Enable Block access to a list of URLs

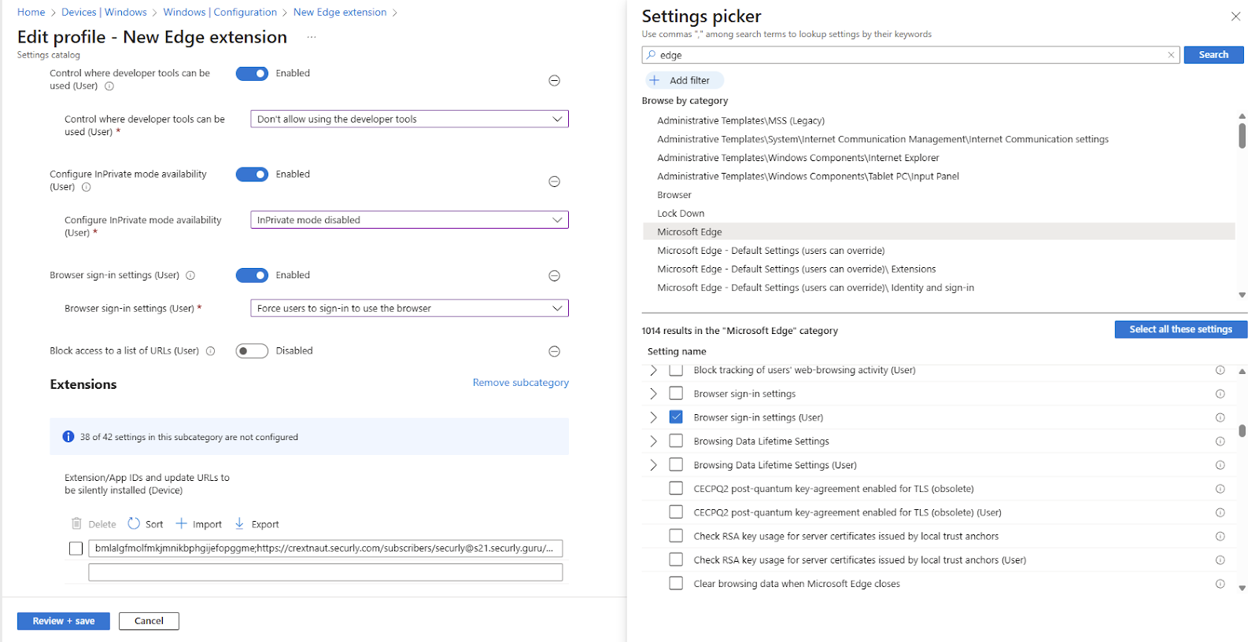252,351
